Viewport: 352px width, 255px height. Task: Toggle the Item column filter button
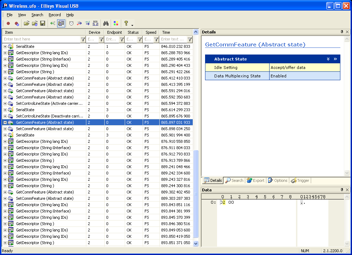pos(83,39)
